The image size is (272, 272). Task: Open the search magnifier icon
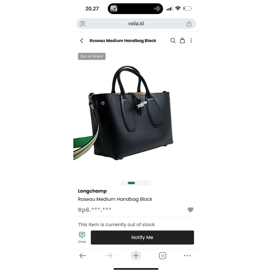[x=173, y=41]
